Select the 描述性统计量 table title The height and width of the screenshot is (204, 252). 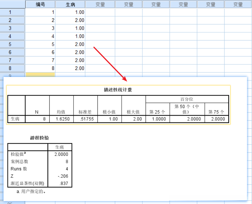coord(118,89)
